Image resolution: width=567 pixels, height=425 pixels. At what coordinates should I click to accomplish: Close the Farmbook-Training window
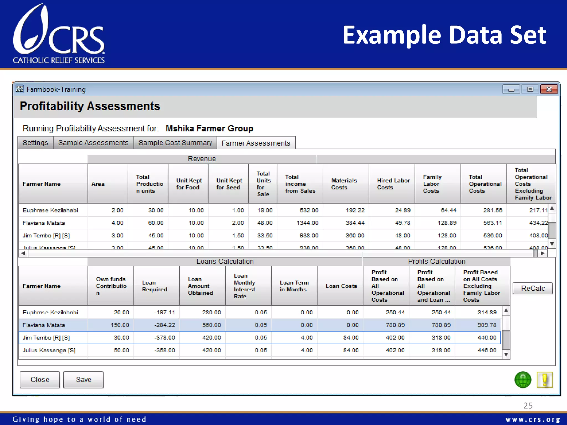[x=549, y=89]
